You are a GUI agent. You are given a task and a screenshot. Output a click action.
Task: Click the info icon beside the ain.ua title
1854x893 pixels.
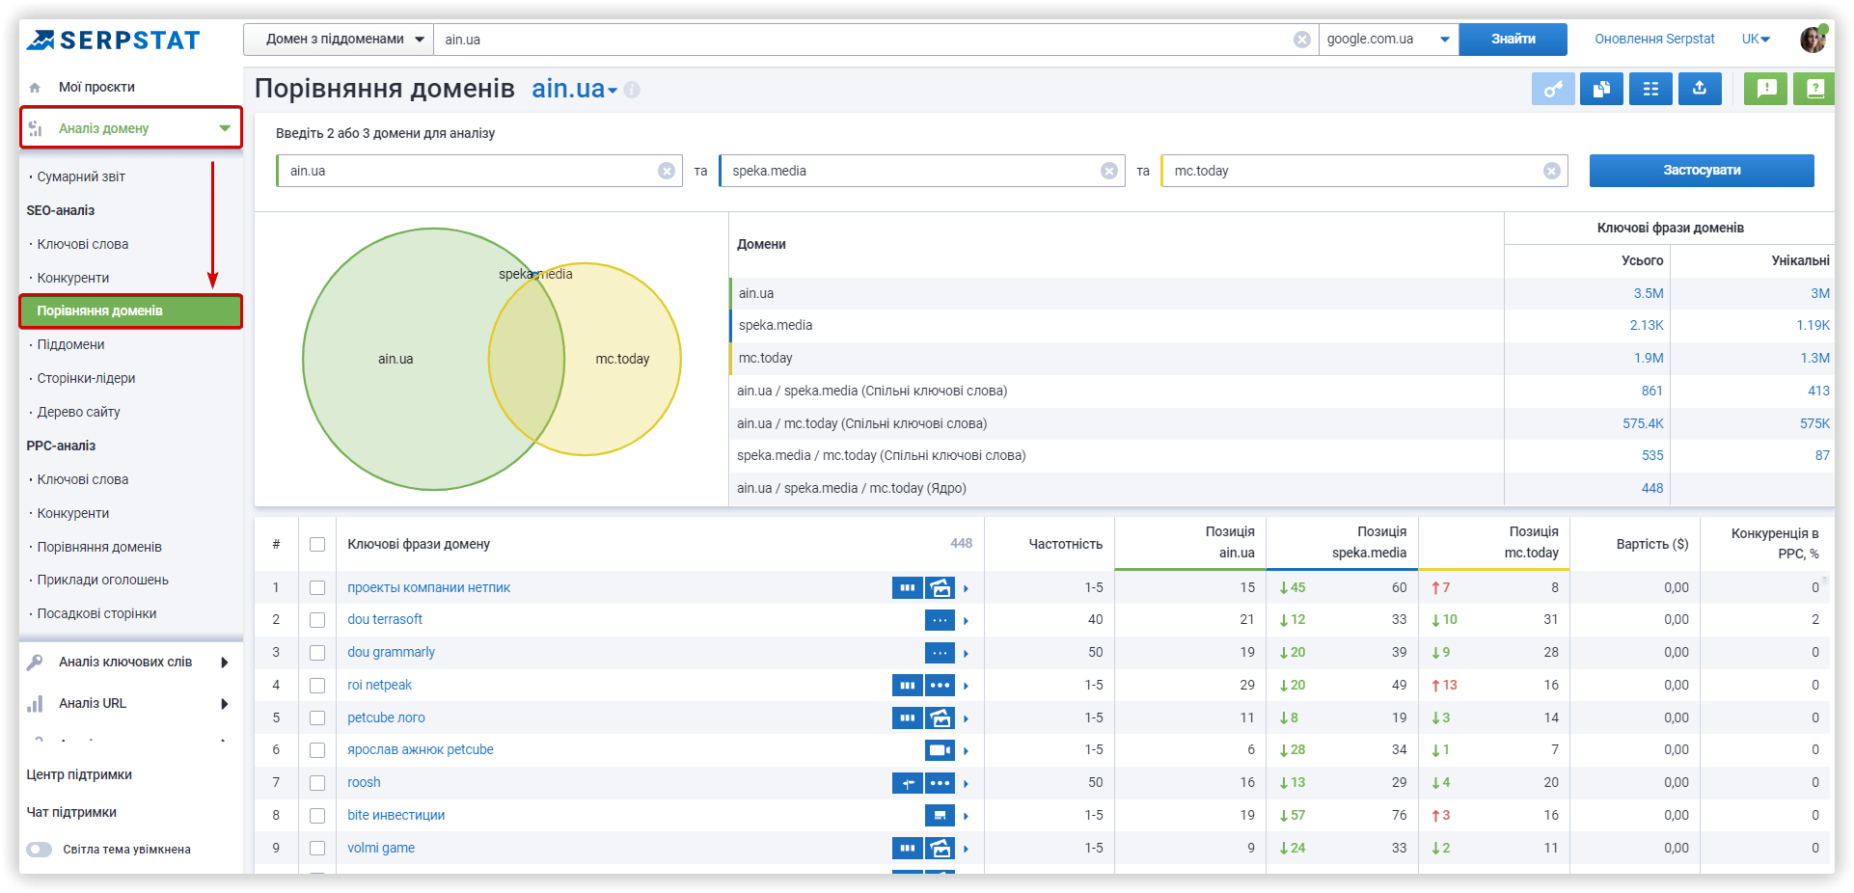(632, 90)
